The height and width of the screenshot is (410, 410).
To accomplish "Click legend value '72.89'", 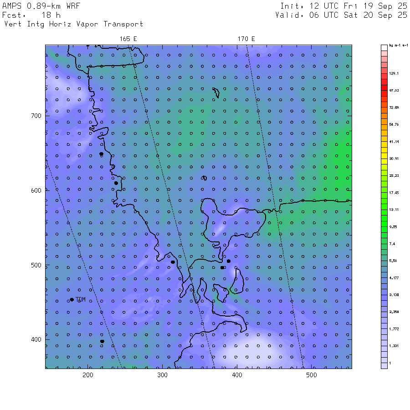I will click(394, 108).
